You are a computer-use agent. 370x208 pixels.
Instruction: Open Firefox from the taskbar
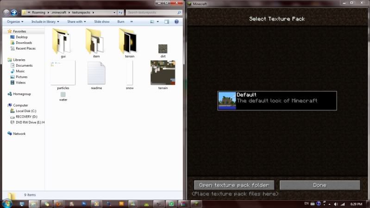pyautogui.click(x=58, y=204)
